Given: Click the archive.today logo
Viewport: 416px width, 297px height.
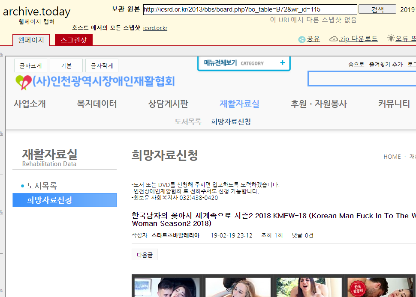Looking at the screenshot, I should pos(36,12).
